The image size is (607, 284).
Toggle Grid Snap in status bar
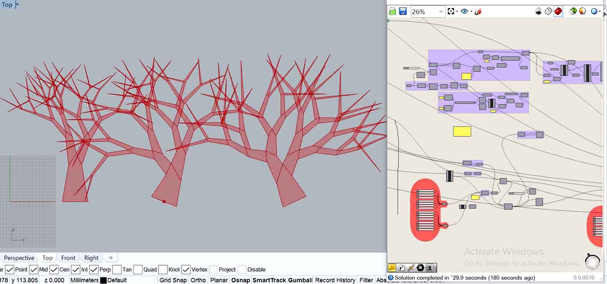point(173,280)
